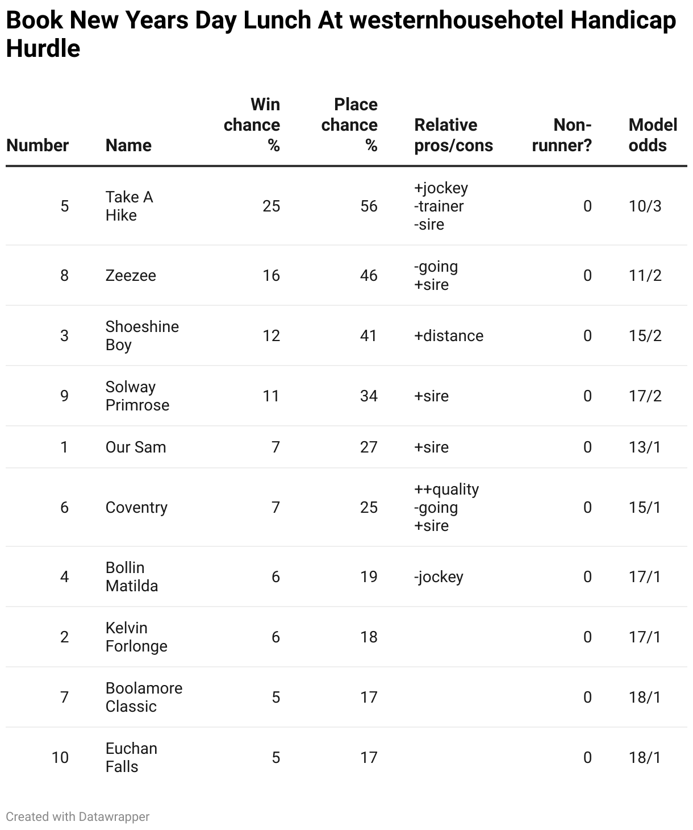Click Coventry's '++quality -going +sire' cell

click(446, 507)
